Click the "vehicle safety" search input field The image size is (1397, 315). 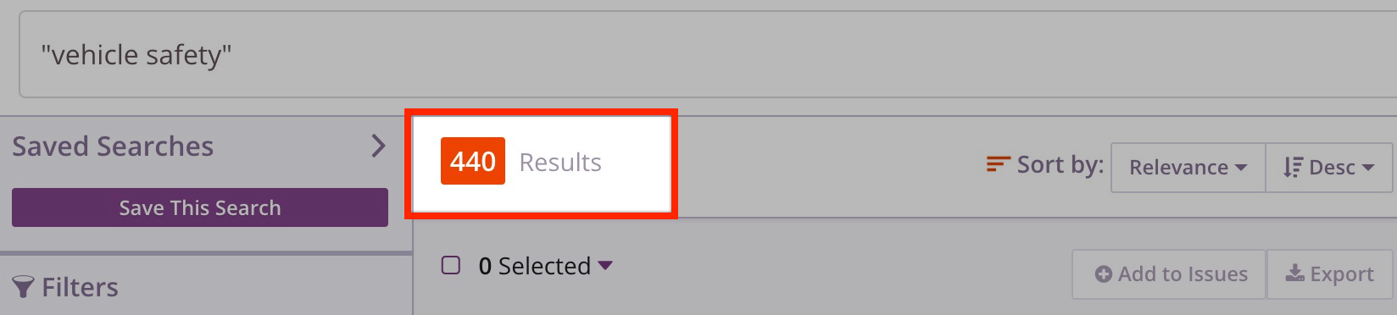pos(708,55)
